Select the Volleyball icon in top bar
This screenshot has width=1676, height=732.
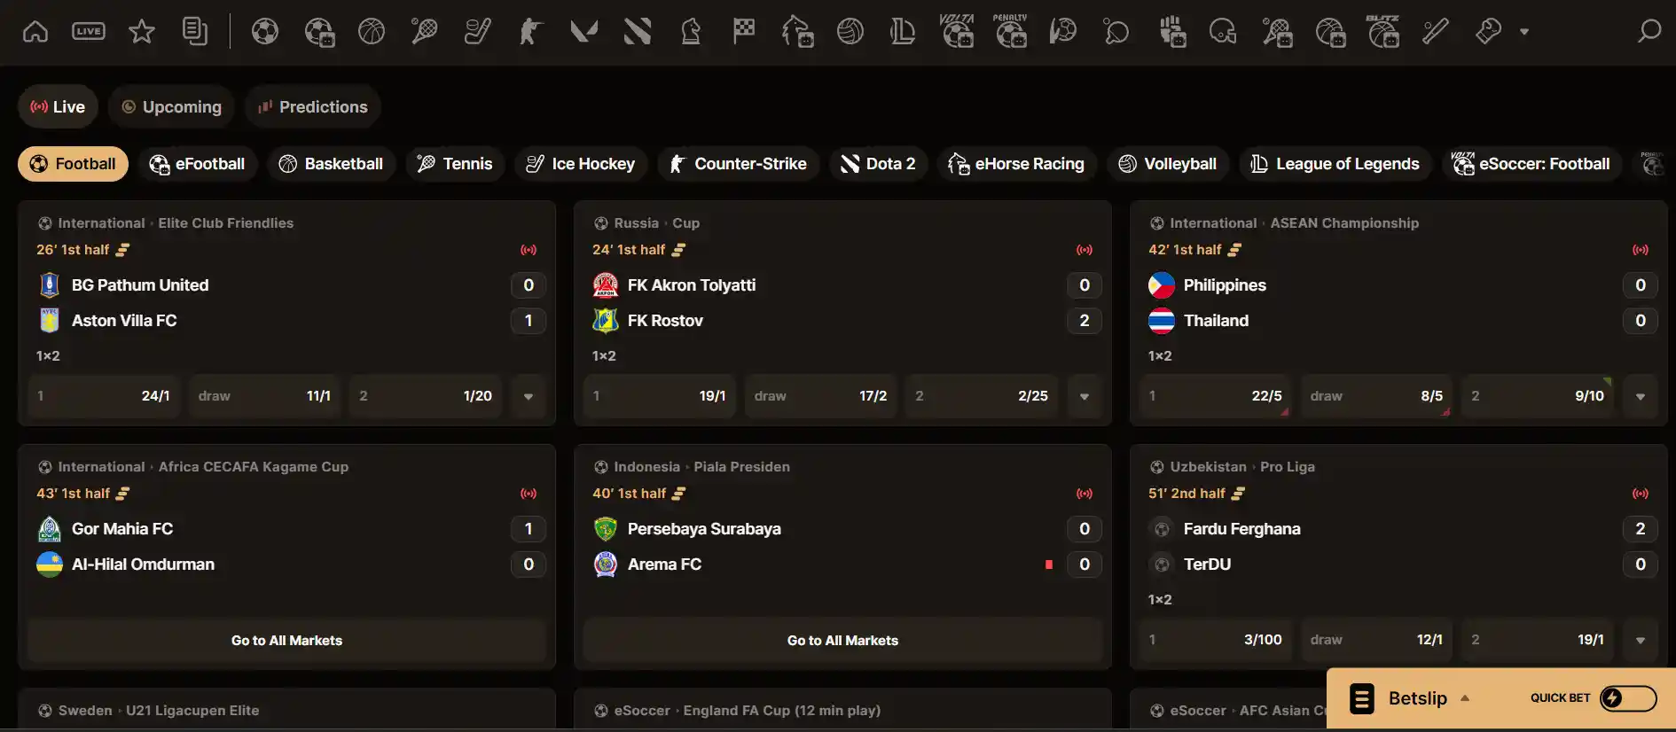click(x=850, y=32)
